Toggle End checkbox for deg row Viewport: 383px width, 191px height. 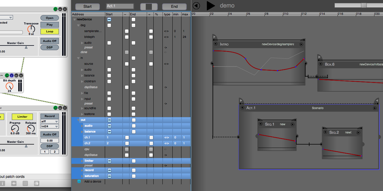click(x=133, y=25)
